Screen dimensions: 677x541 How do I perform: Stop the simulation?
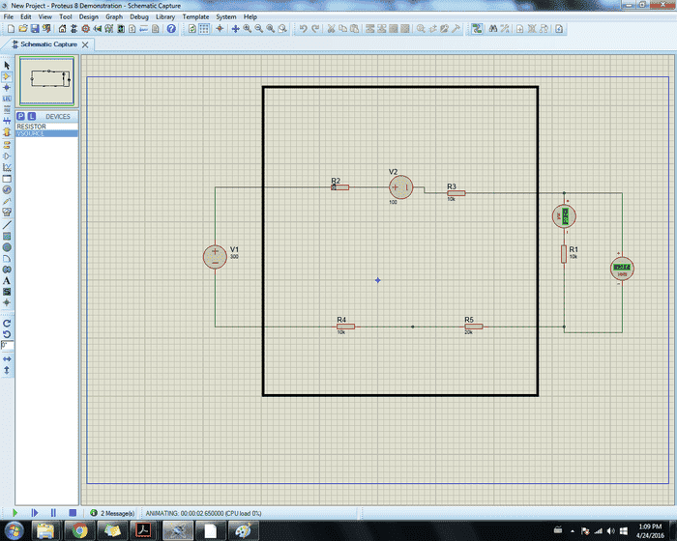pyautogui.click(x=71, y=512)
